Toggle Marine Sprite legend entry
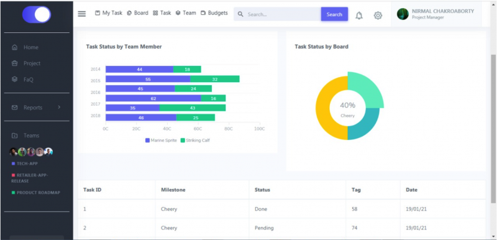Viewport: 497px width, 240px height. [161, 141]
